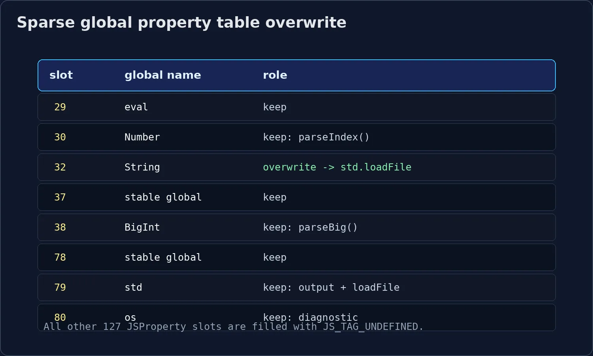Click the 'std' global name cell
This screenshot has width=593, height=356.
[x=133, y=288]
